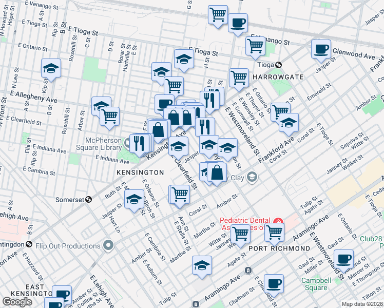
Task: Click the Campbell Square park label
Action: point(316,284)
